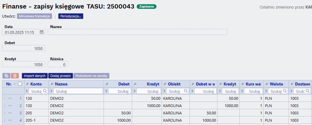Open the three-dots menu of row 2
Screen dimensions: 312x125
point(10,106)
